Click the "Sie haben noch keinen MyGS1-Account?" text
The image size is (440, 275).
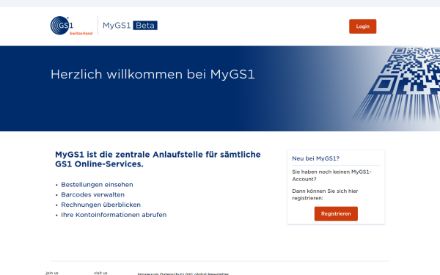pyautogui.click(x=331, y=175)
